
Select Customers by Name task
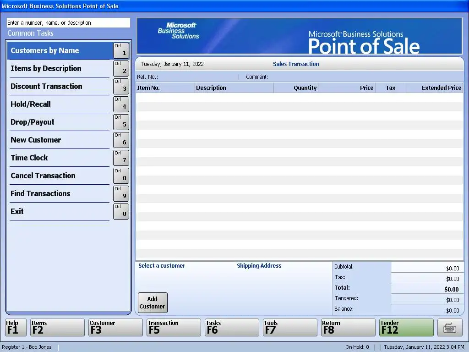[x=60, y=50]
